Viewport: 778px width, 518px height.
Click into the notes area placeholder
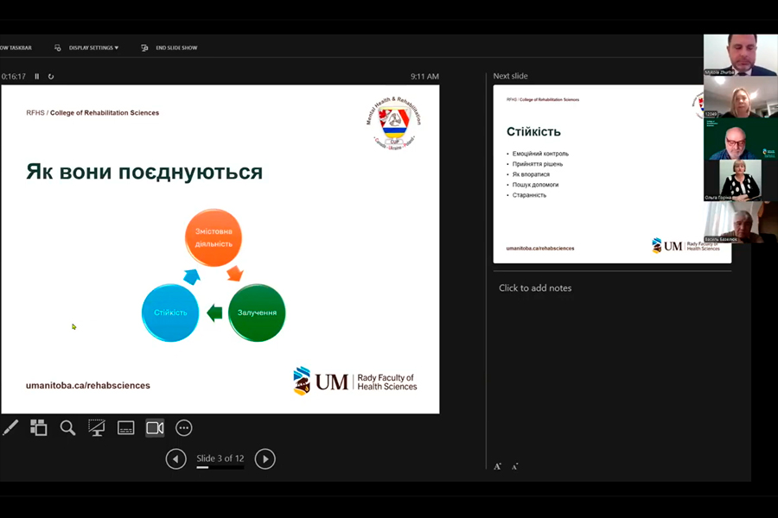[x=535, y=288]
